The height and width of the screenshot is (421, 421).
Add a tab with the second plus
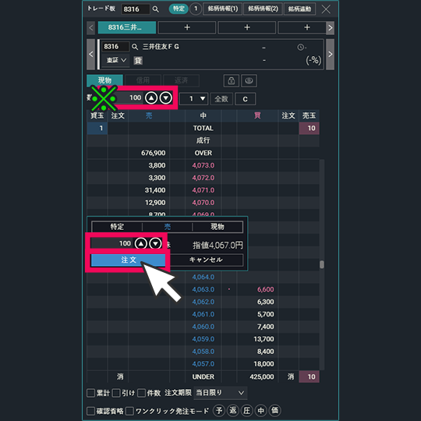247,27
